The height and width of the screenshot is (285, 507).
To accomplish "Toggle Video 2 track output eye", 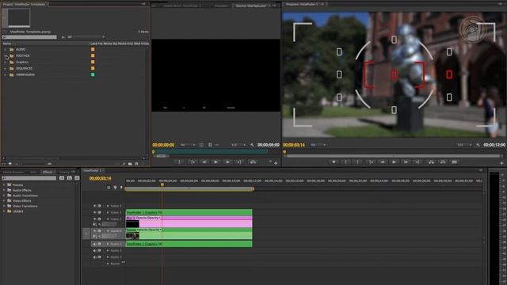I will tap(95, 218).
